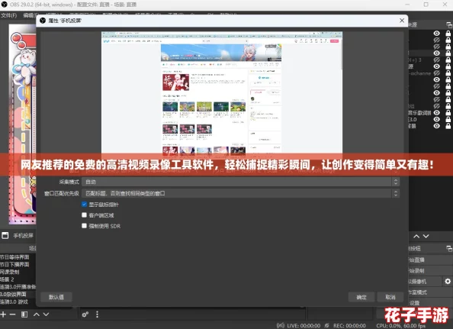Add a new scene with the plus icon
The height and width of the screenshot is (329, 453).
click(x=3, y=314)
